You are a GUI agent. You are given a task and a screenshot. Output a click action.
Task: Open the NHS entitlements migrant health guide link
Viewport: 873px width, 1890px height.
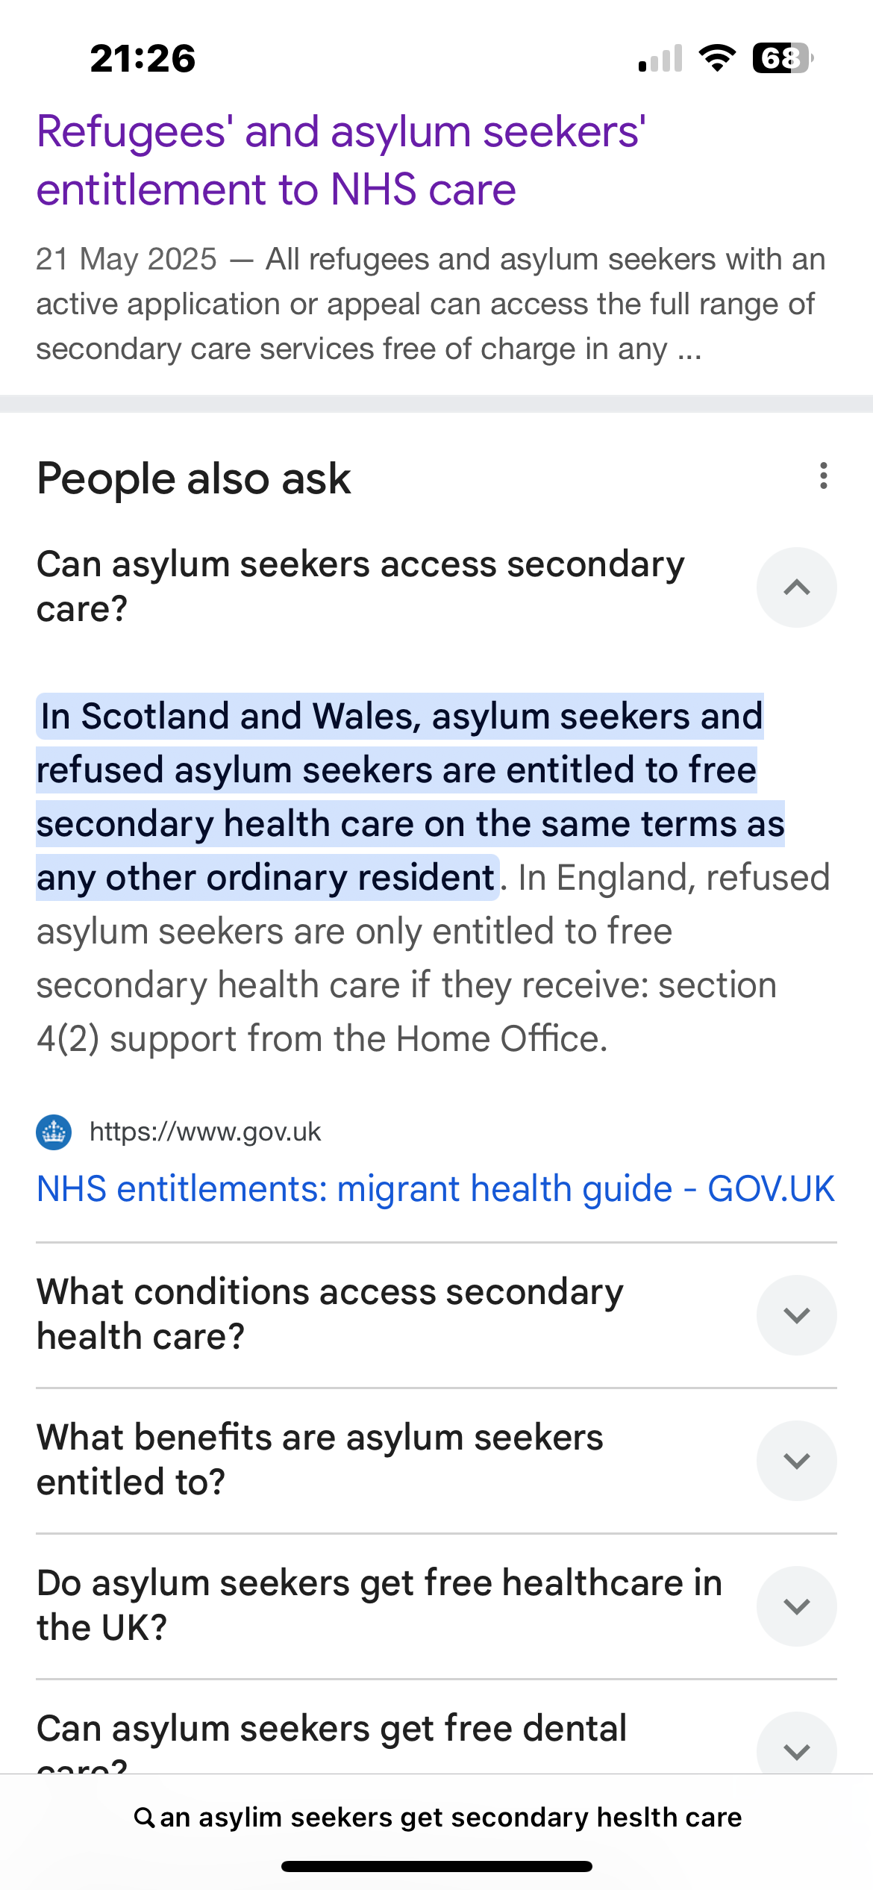436,1188
